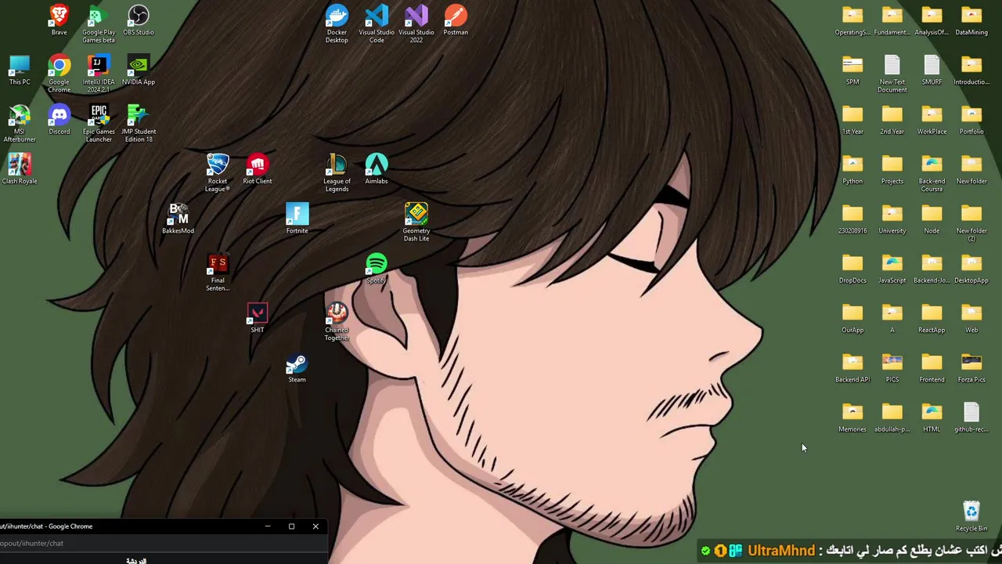
Task: Select the 230208916 folder
Action: (852, 218)
